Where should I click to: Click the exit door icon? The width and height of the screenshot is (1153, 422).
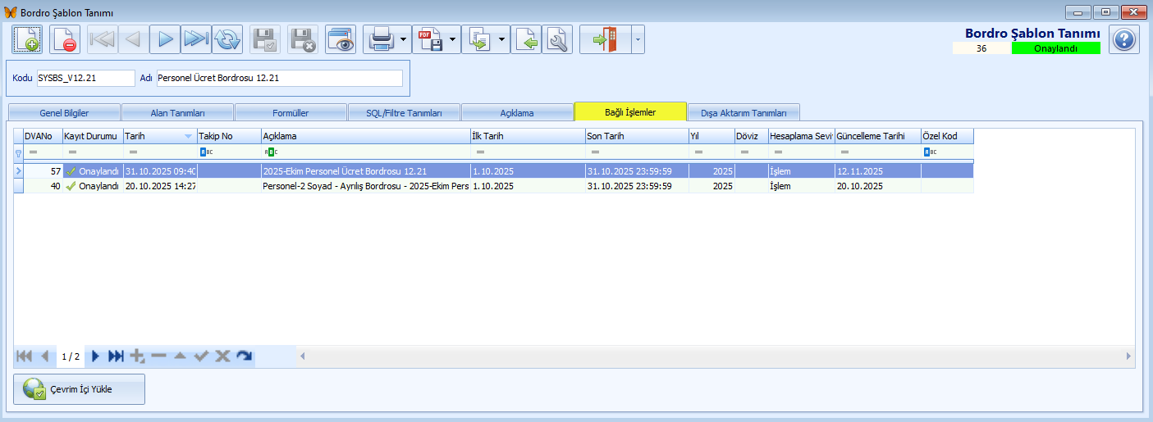(605, 39)
